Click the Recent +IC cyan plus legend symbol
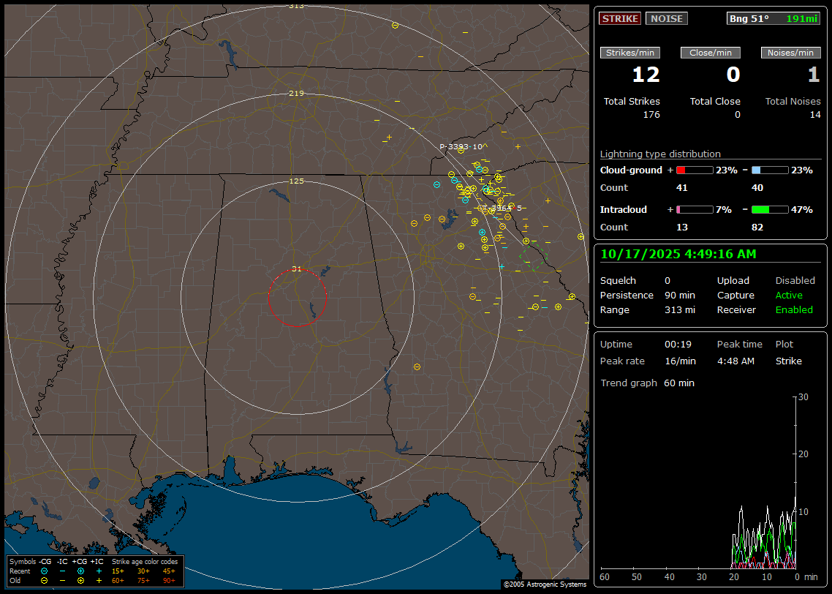832x594 pixels. point(99,571)
